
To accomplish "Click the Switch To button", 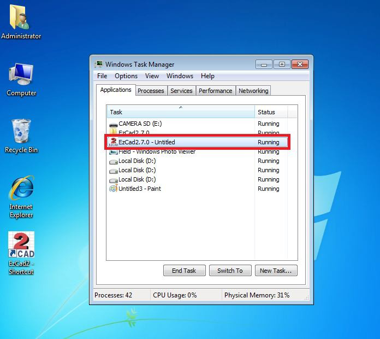I will click(230, 271).
